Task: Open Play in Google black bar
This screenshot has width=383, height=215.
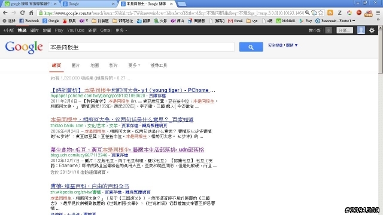Action: pyautogui.click(x=59, y=30)
